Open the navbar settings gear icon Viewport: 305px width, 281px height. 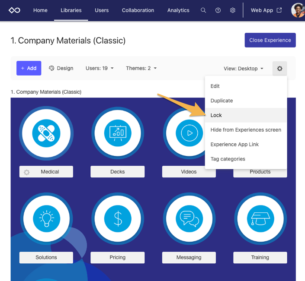(x=233, y=10)
